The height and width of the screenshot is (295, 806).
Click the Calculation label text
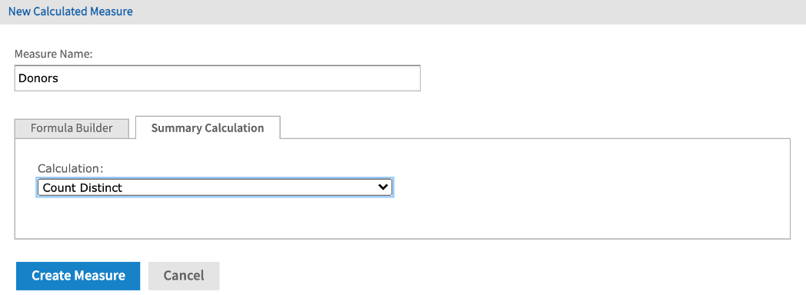[x=71, y=168]
